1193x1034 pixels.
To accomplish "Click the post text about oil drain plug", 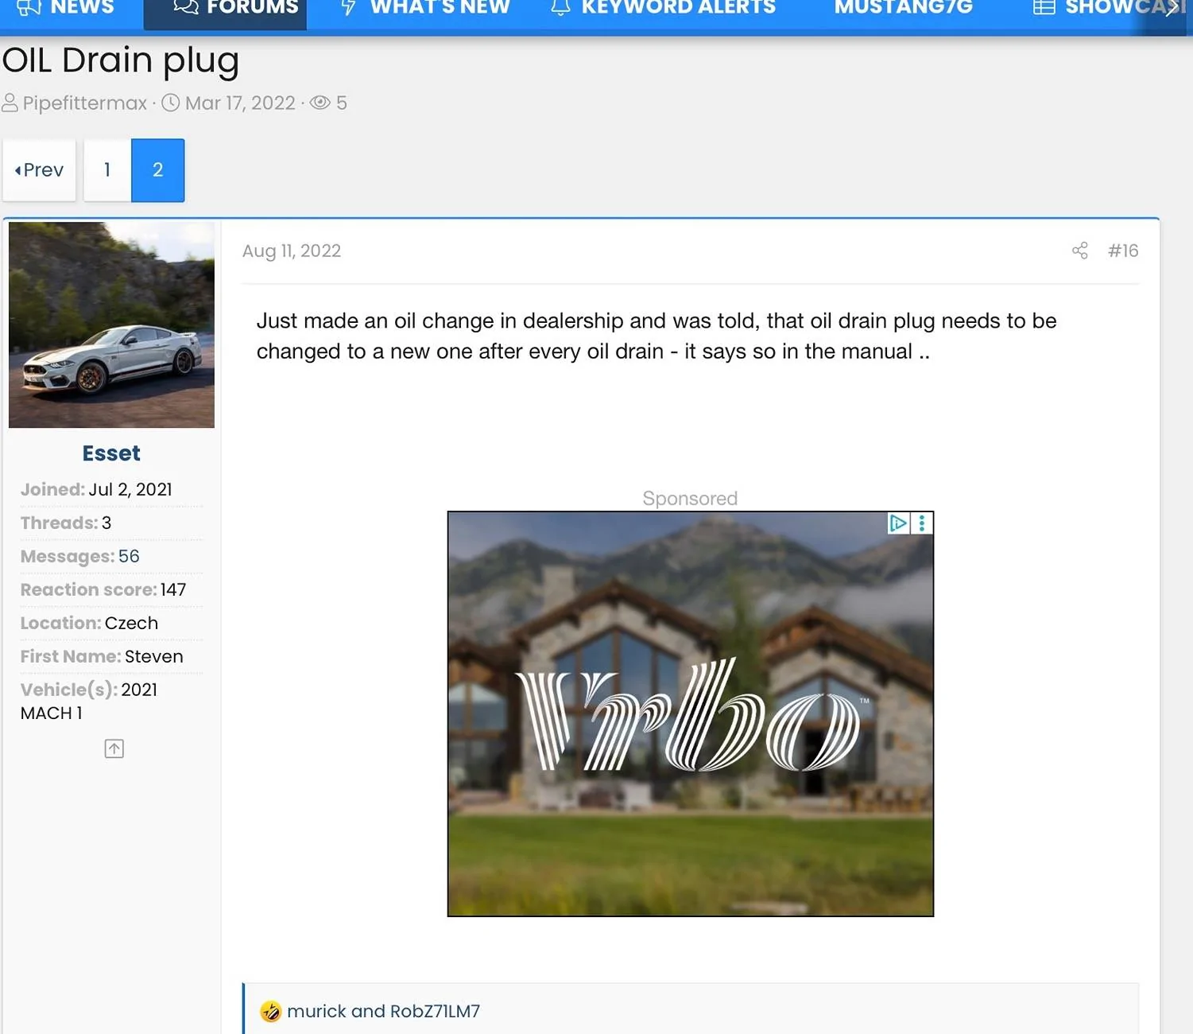I will (x=657, y=336).
